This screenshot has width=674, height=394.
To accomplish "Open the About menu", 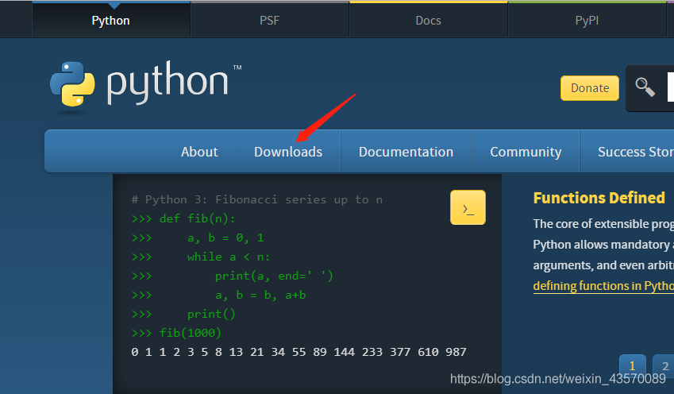I will pos(199,152).
